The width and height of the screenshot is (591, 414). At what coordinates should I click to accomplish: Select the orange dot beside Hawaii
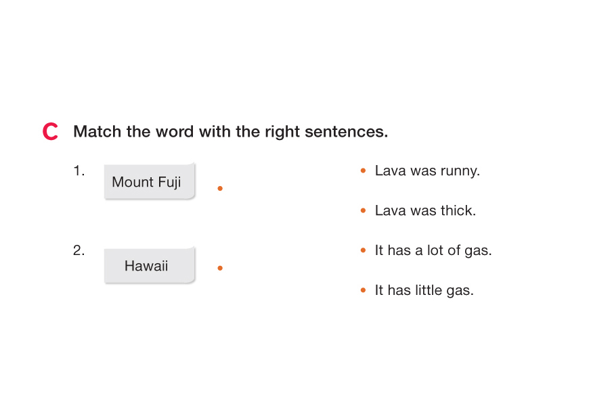[x=220, y=269]
